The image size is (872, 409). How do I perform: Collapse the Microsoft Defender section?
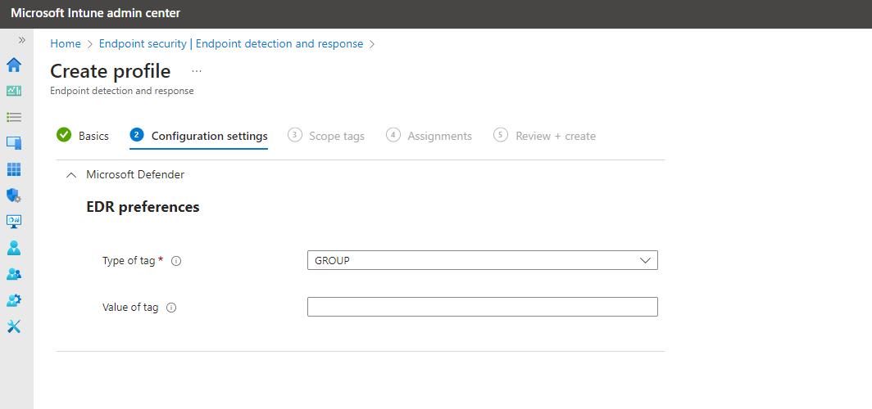(x=70, y=175)
